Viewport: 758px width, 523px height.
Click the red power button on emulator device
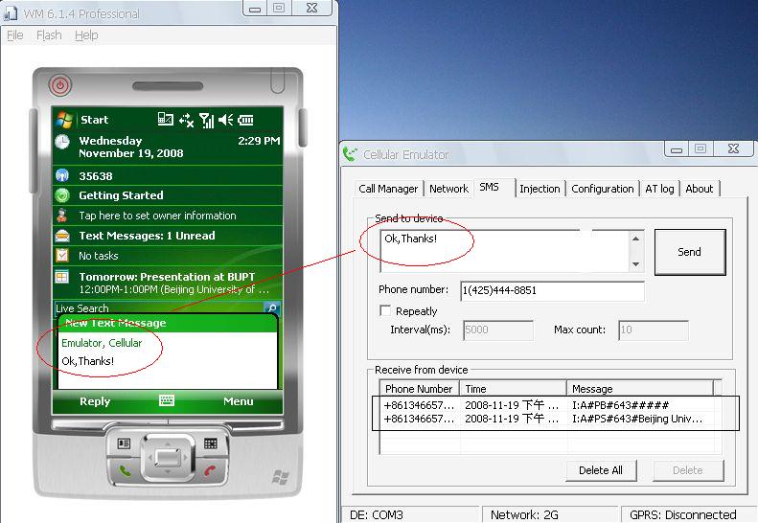[x=60, y=85]
